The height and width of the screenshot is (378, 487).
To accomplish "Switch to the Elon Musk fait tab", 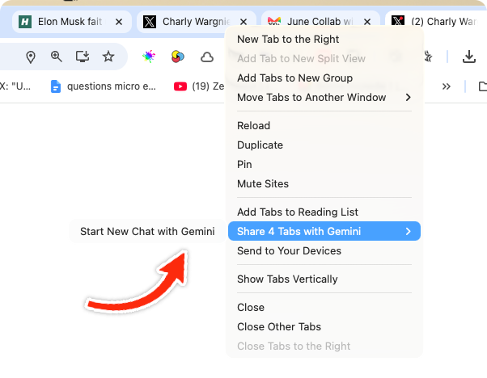I will point(72,22).
